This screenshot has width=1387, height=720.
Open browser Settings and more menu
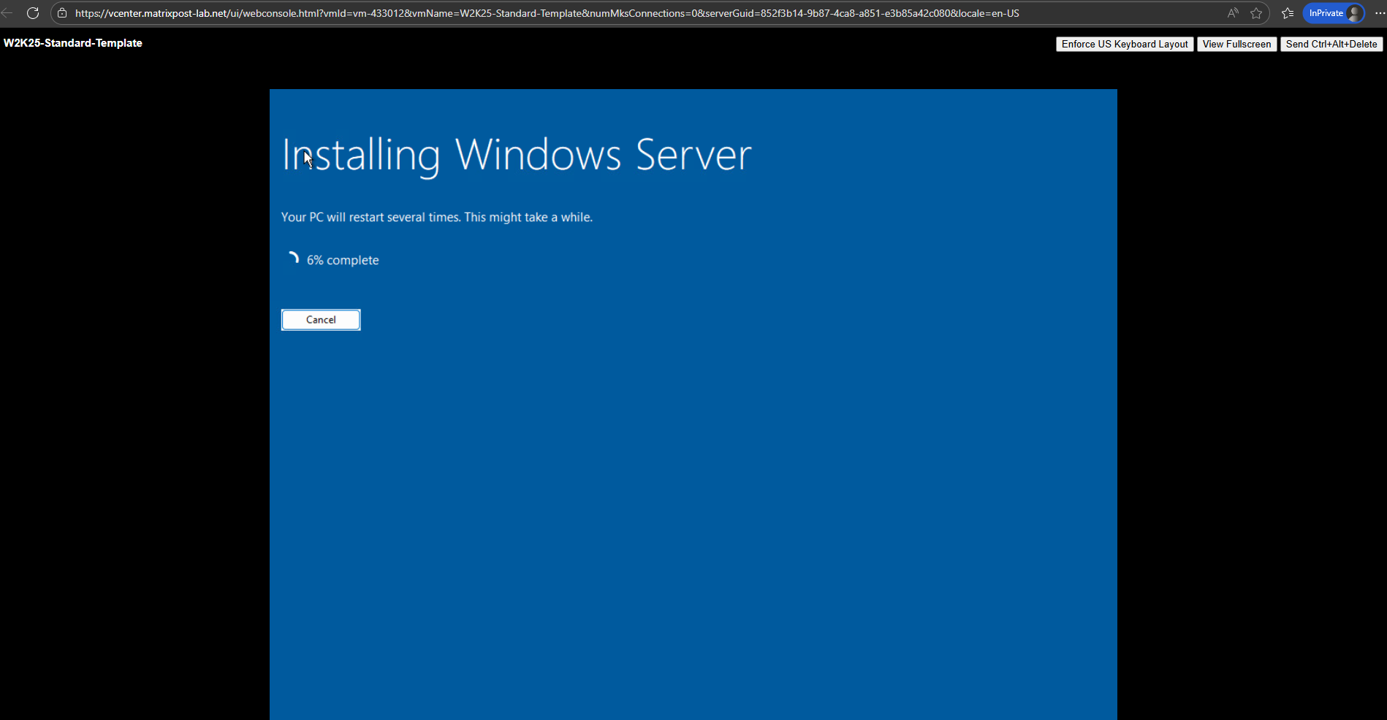pos(1380,13)
